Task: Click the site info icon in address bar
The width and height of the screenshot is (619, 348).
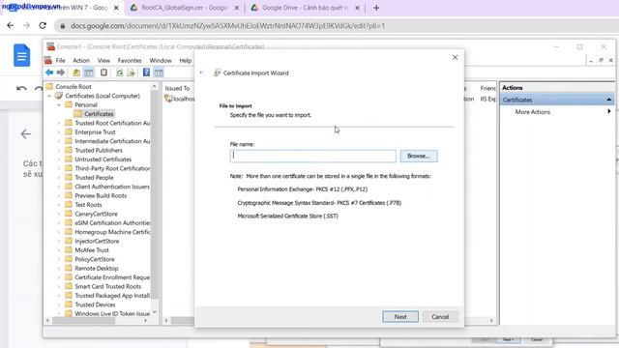Action: point(62,26)
